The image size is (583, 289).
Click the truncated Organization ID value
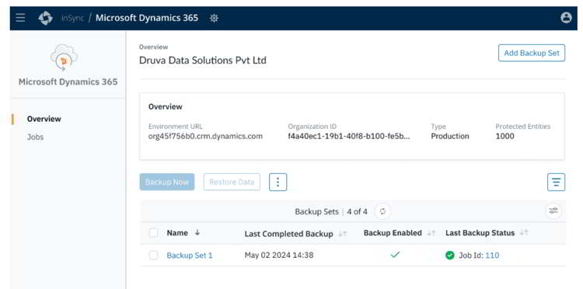pos(349,136)
